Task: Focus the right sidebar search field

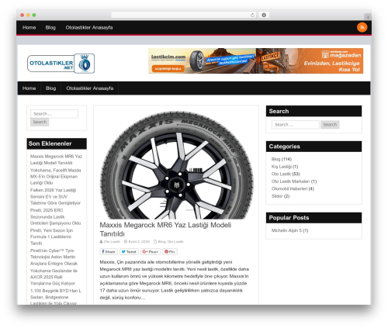Action: tap(296, 125)
